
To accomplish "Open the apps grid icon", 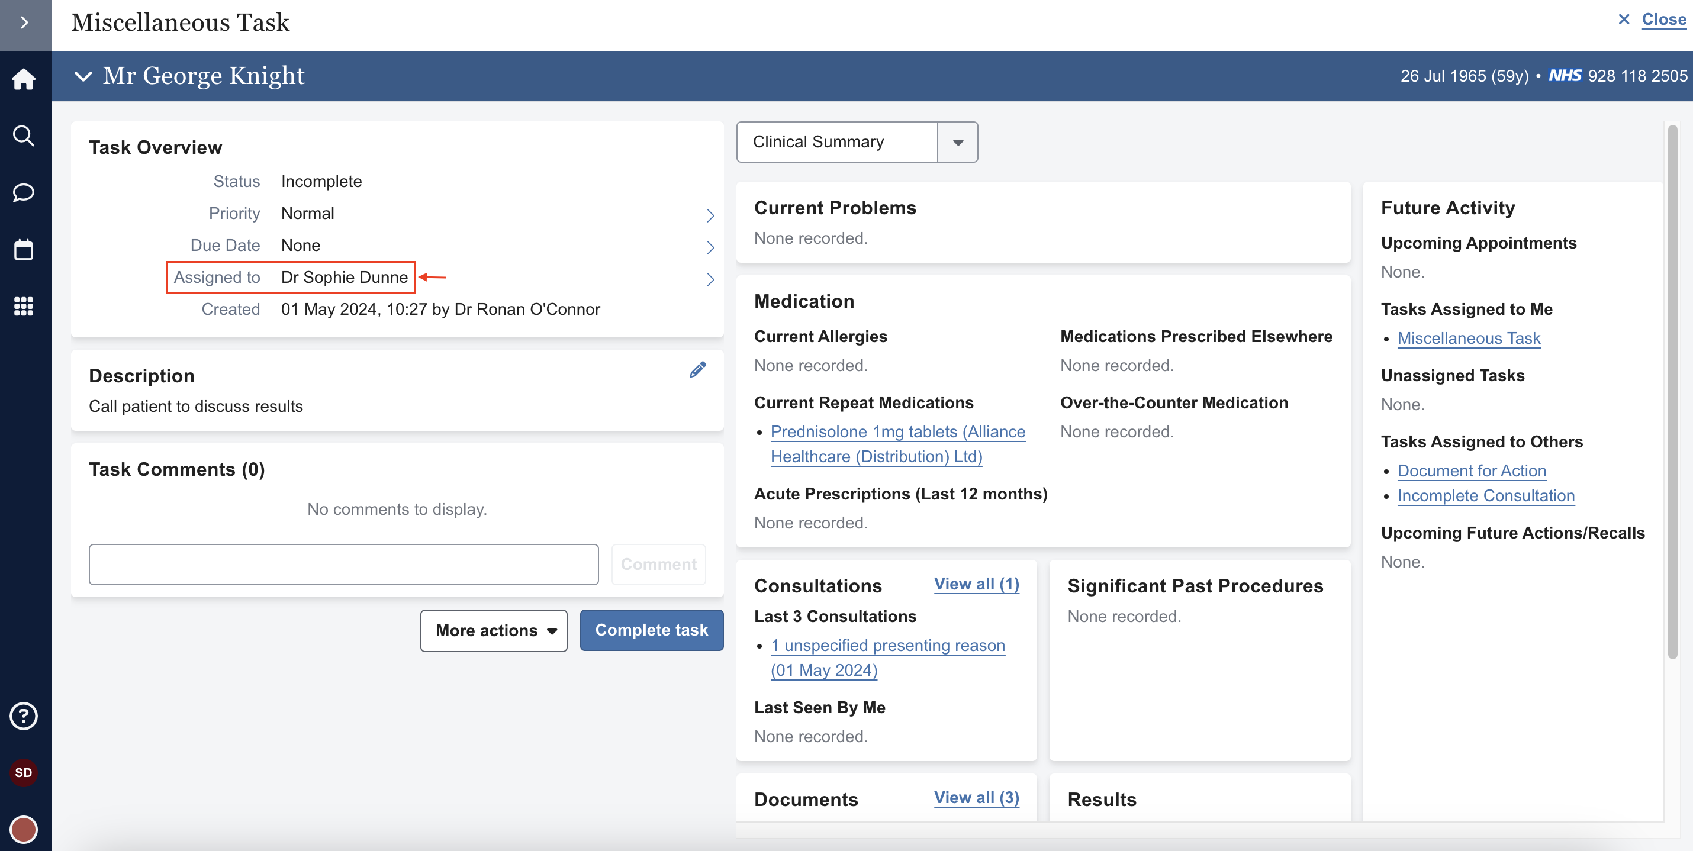I will click(24, 306).
